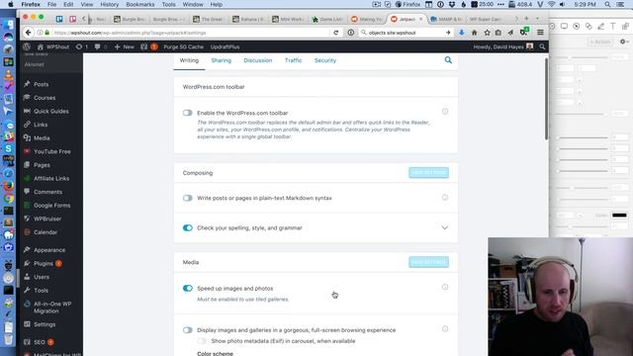Expand spelling and grammar options chevron
The height and width of the screenshot is (356, 633).
point(444,228)
